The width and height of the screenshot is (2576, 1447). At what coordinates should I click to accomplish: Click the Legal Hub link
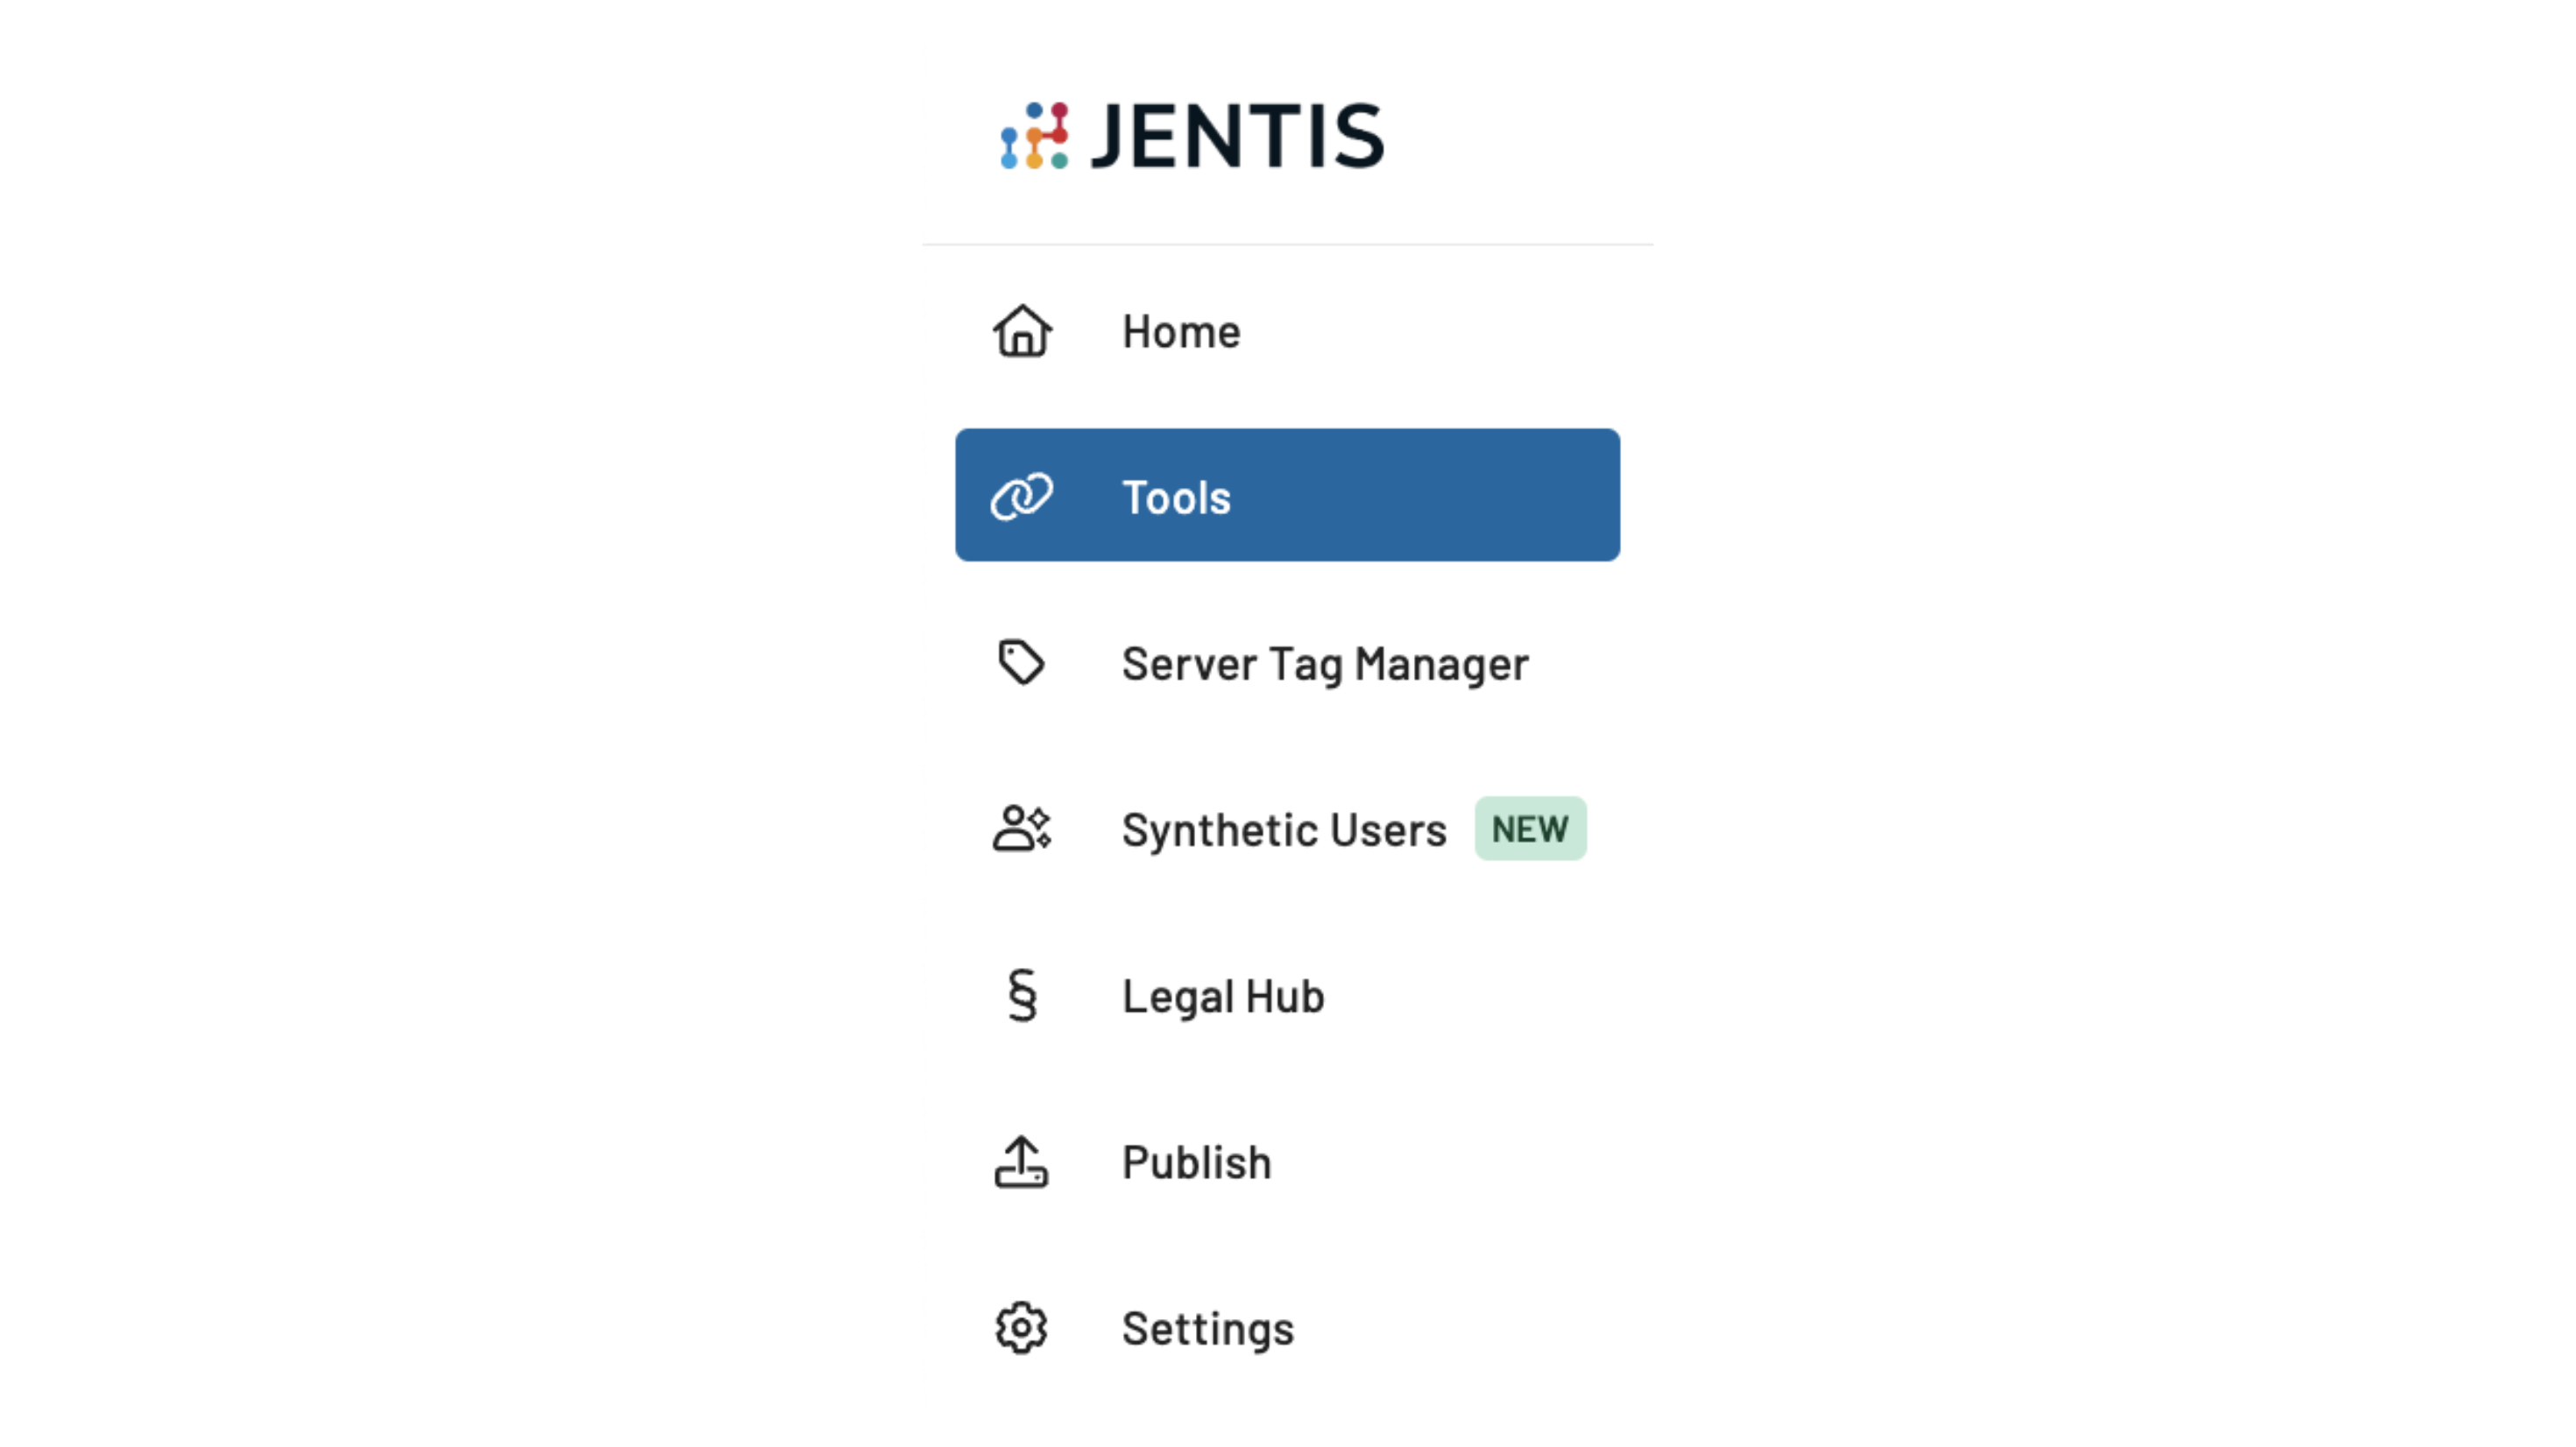click(1224, 994)
